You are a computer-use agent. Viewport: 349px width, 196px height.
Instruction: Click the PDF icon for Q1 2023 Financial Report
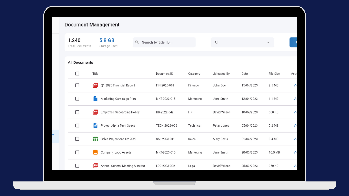pos(95,85)
